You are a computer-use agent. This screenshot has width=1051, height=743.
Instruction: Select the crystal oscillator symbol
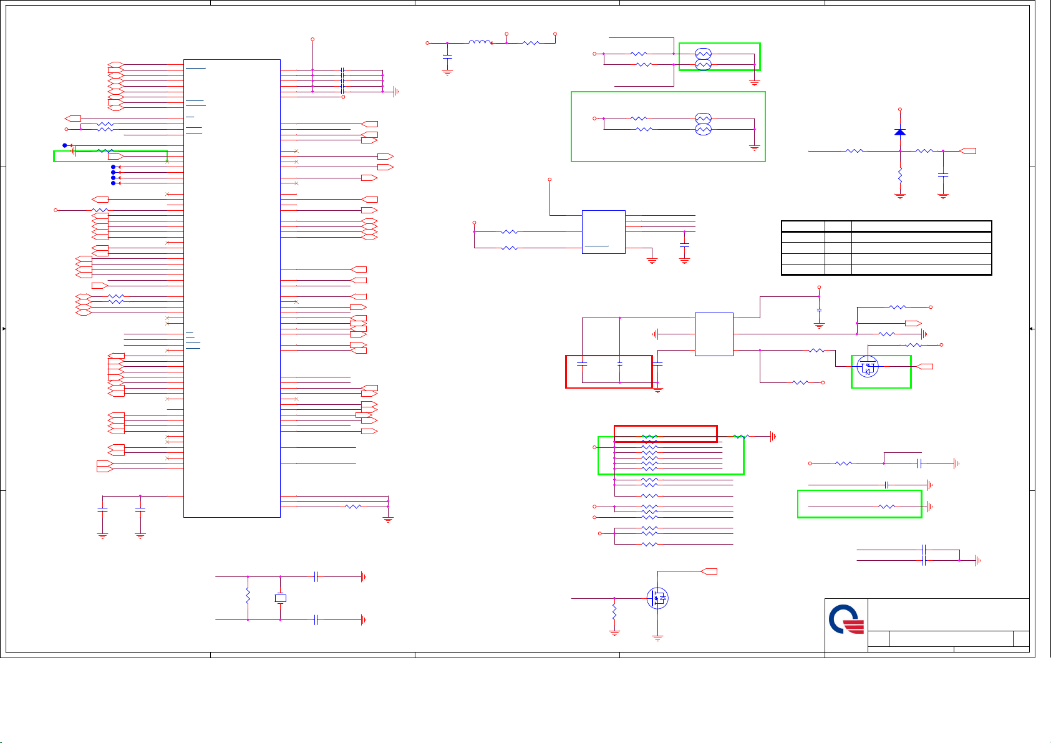281,598
